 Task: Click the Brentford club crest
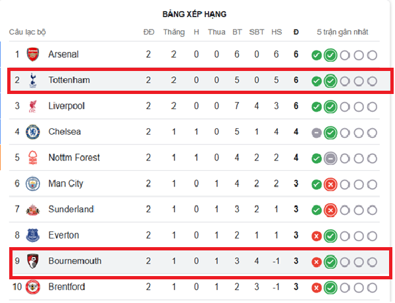[x=33, y=287]
